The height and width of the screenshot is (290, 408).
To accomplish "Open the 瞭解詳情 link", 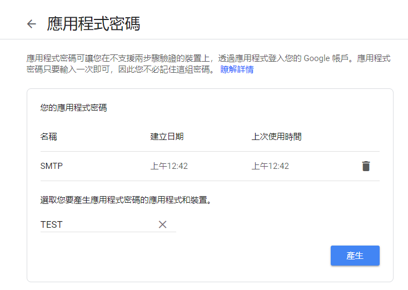I will [237, 70].
